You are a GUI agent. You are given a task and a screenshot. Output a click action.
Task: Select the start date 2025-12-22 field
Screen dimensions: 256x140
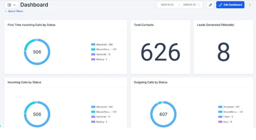[x=167, y=5]
